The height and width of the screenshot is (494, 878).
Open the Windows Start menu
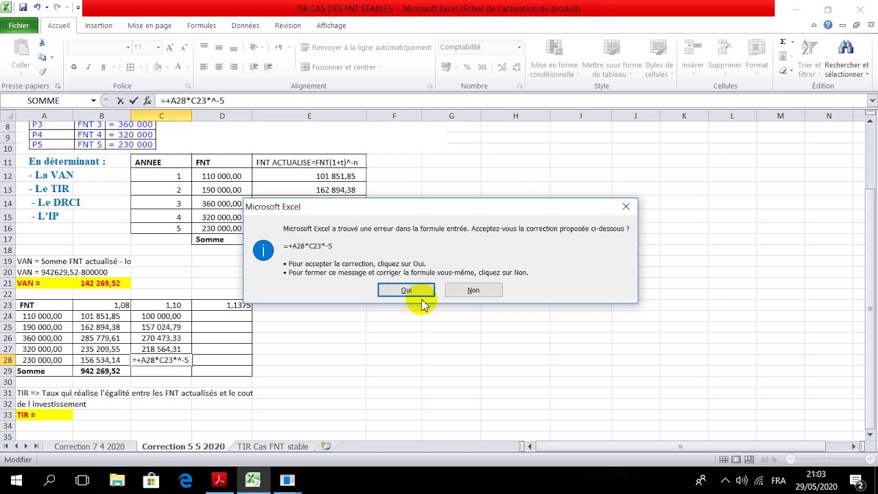click(16, 480)
